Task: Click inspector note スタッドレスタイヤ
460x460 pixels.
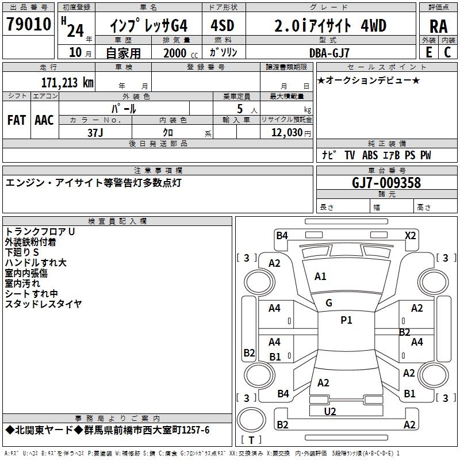Action: pyautogui.click(x=43, y=304)
